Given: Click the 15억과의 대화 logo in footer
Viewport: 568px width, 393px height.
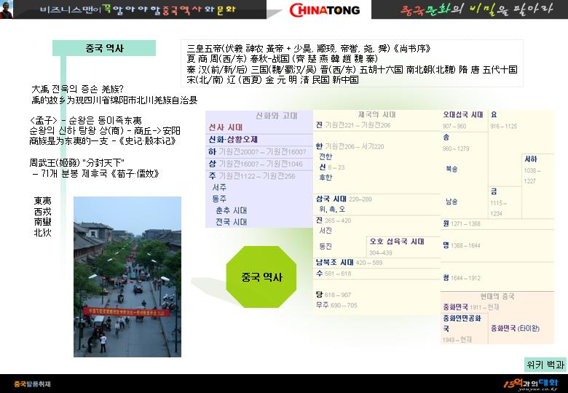Looking at the screenshot, I should [x=531, y=384].
